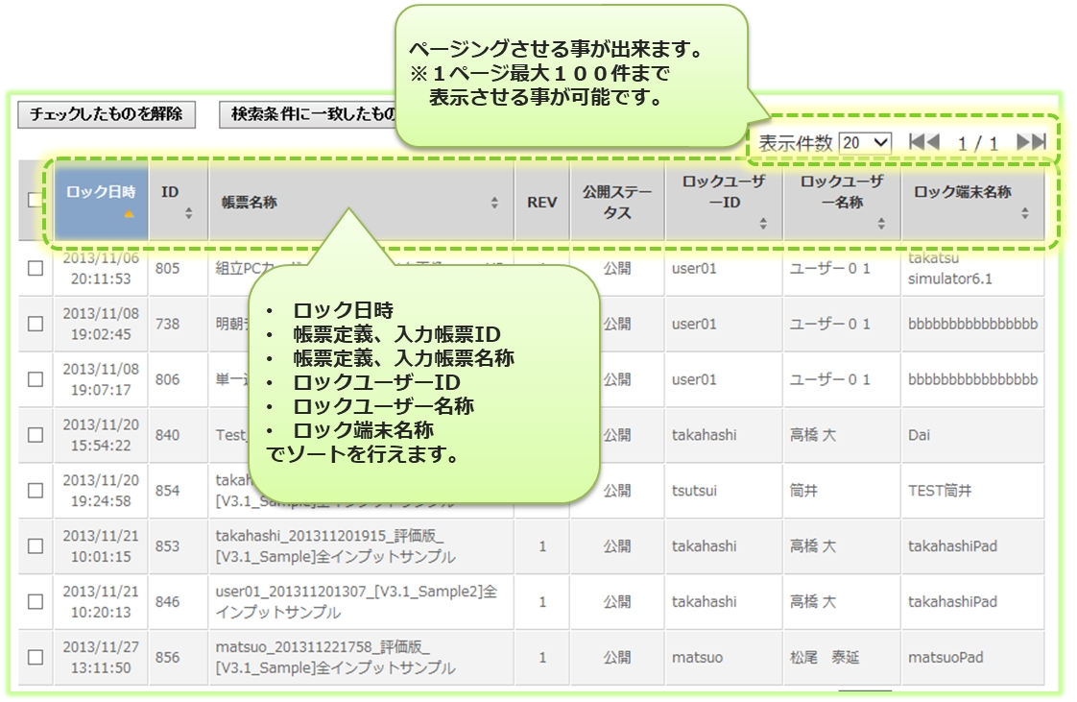Viewport: 1077px width, 702px height.
Task: Click the user01_201311201307 form name cell
Action: [x=355, y=602]
